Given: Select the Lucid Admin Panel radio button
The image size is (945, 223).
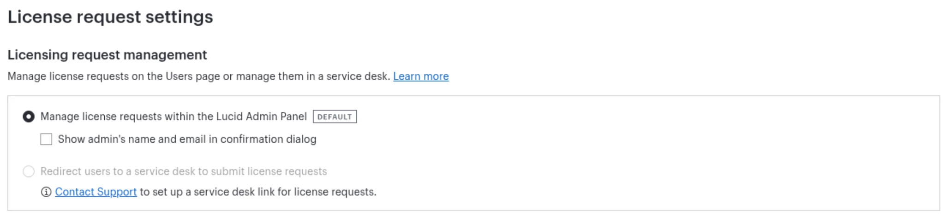Looking at the screenshot, I should [29, 117].
